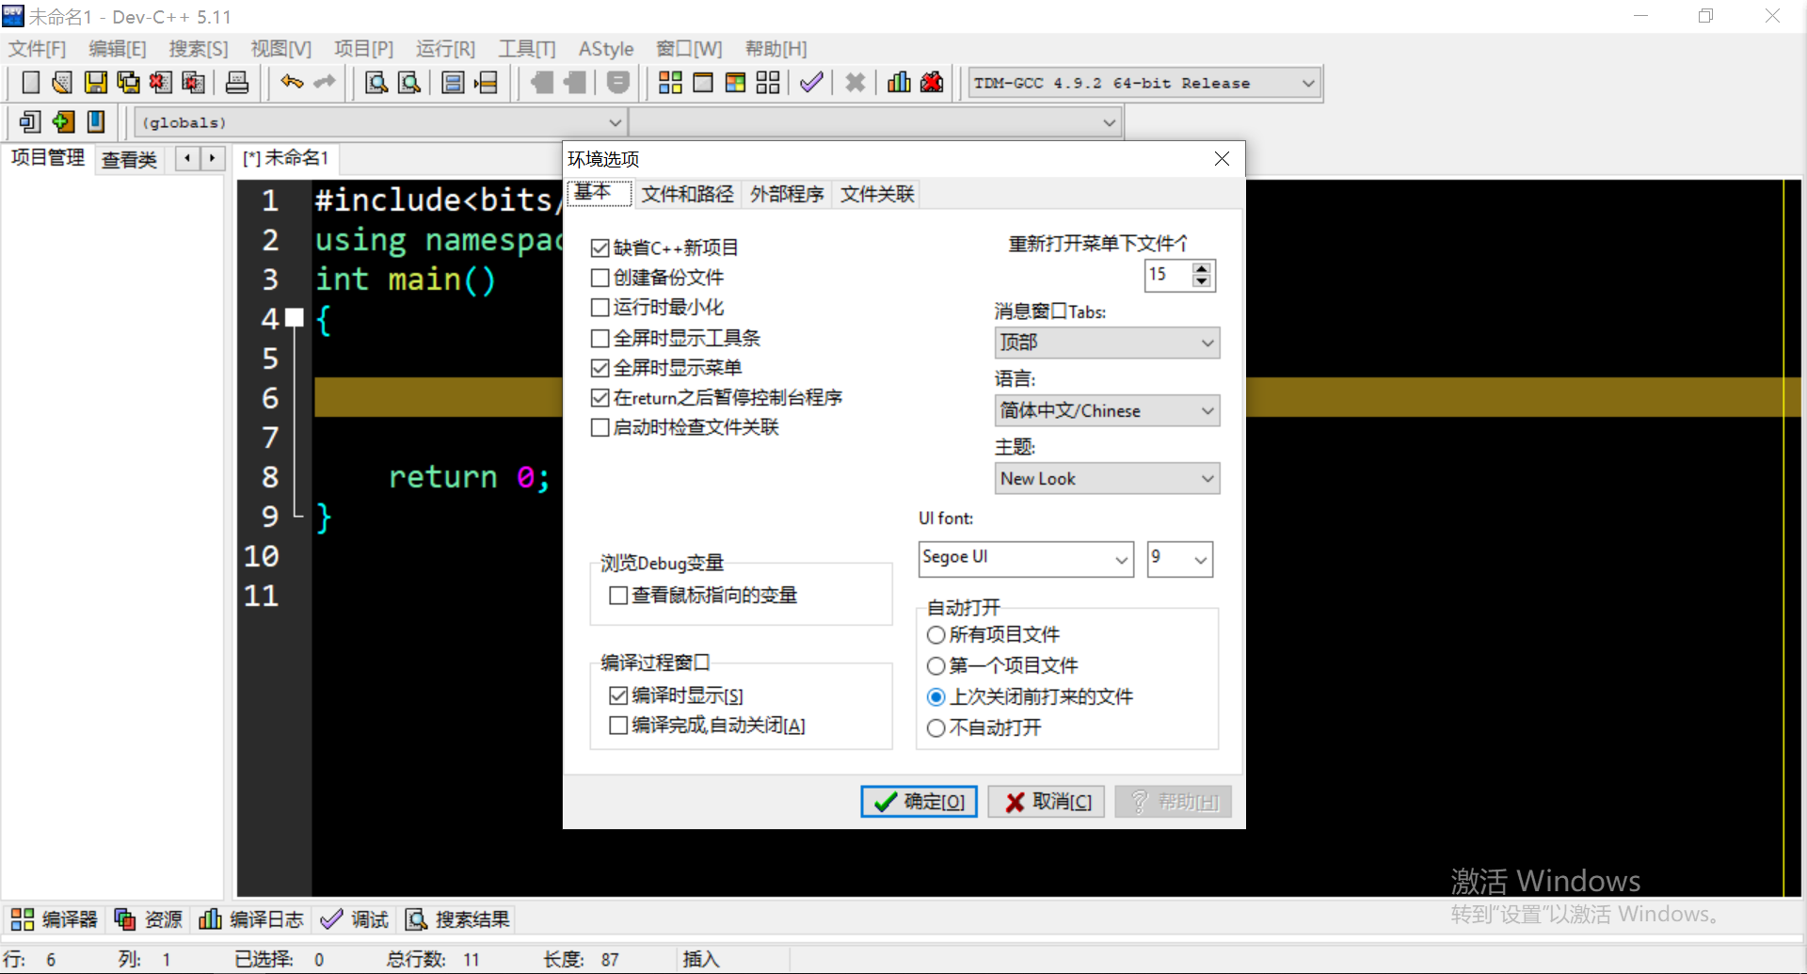This screenshot has height=974, width=1807.
Task: Open the AStyle menu
Action: 606,49
